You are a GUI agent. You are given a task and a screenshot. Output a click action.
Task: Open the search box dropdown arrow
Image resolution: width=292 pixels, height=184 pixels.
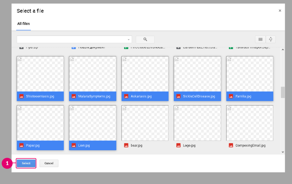[128, 40]
